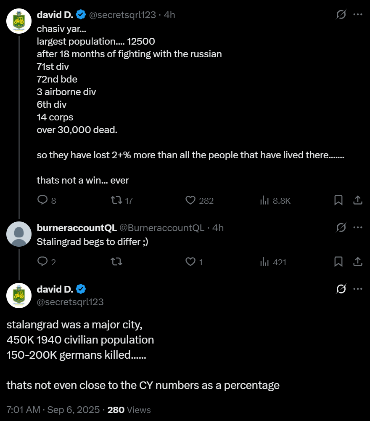Like burneraccountQL's Stalingrad reply
The height and width of the screenshot is (421, 370).
[x=191, y=262]
